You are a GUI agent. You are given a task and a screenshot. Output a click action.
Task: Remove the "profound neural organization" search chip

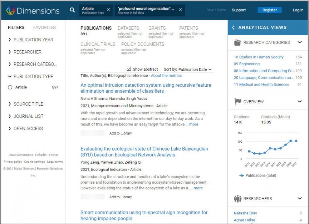tap(180, 10)
